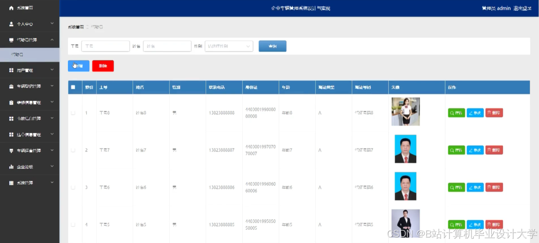Open 详情 details for row 工号5
Screen dimensions: 539x243
pyautogui.click(x=456, y=225)
